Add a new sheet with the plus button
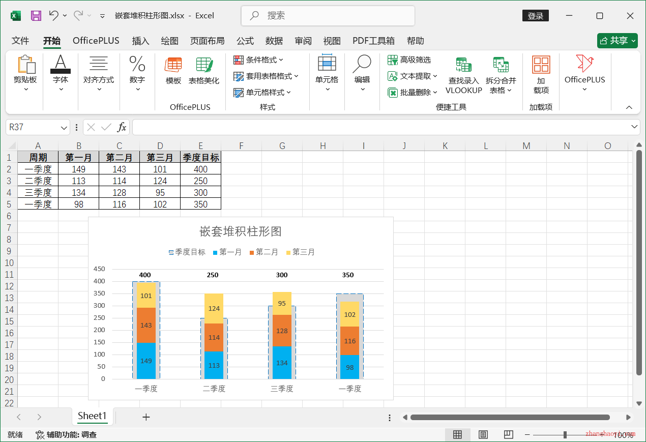The image size is (646, 442). (146, 417)
